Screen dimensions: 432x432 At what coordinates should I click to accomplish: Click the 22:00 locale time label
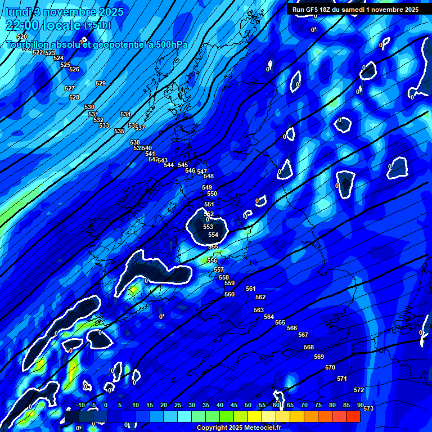[43, 25]
